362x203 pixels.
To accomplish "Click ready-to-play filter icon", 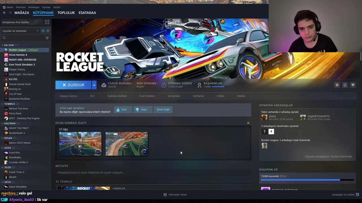I will pos(48,31).
